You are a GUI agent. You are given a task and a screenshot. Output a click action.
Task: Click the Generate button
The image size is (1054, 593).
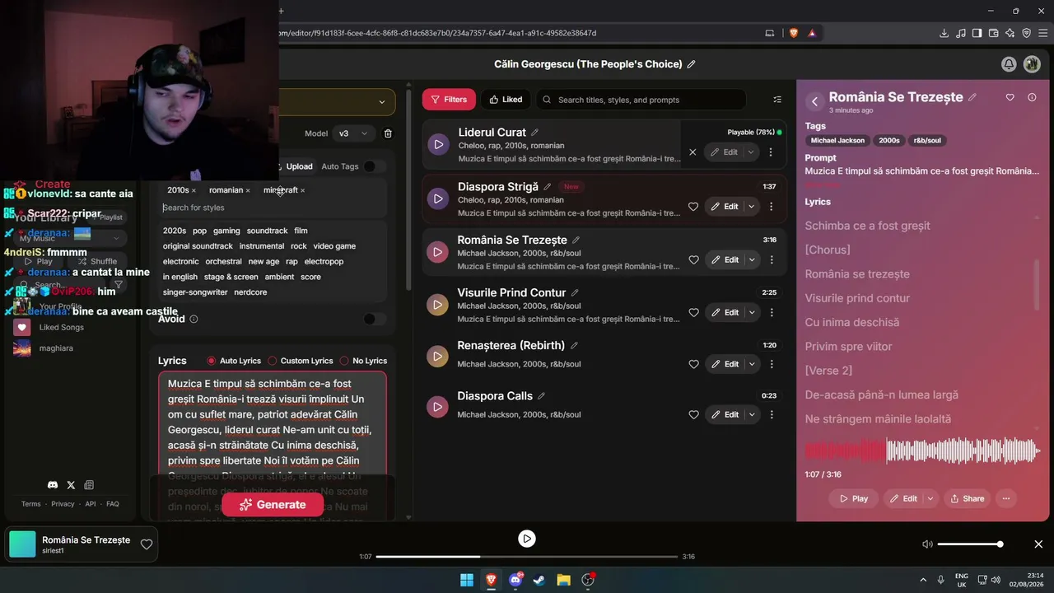[273, 505]
